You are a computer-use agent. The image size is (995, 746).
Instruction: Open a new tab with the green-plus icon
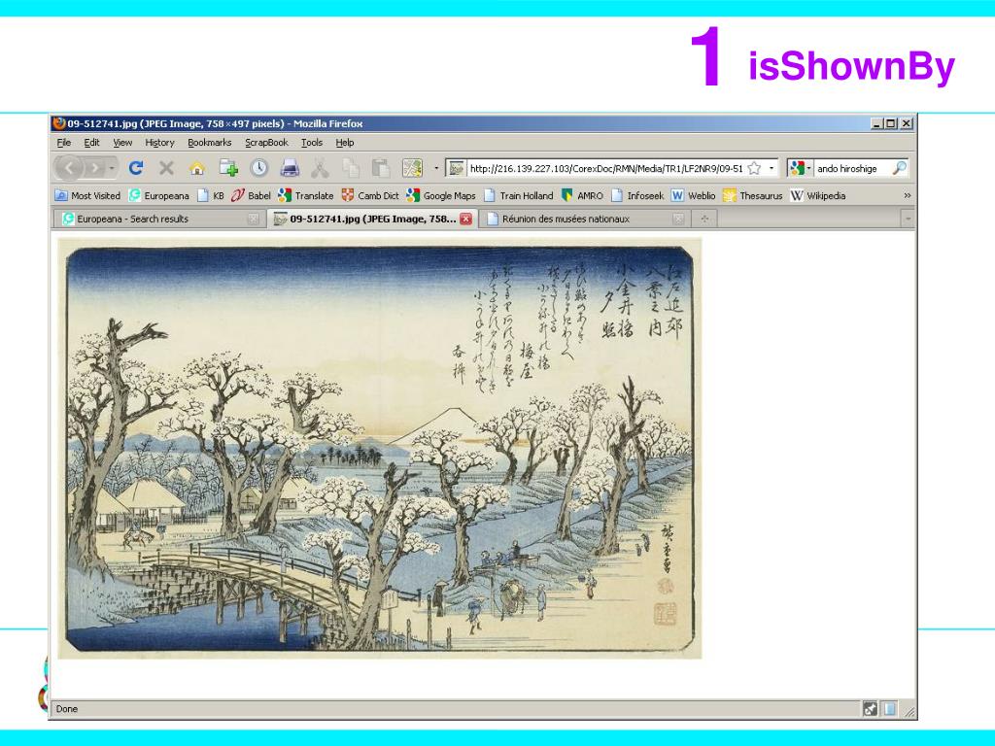(228, 168)
